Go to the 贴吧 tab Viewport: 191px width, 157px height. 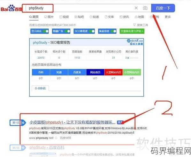[79, 17]
